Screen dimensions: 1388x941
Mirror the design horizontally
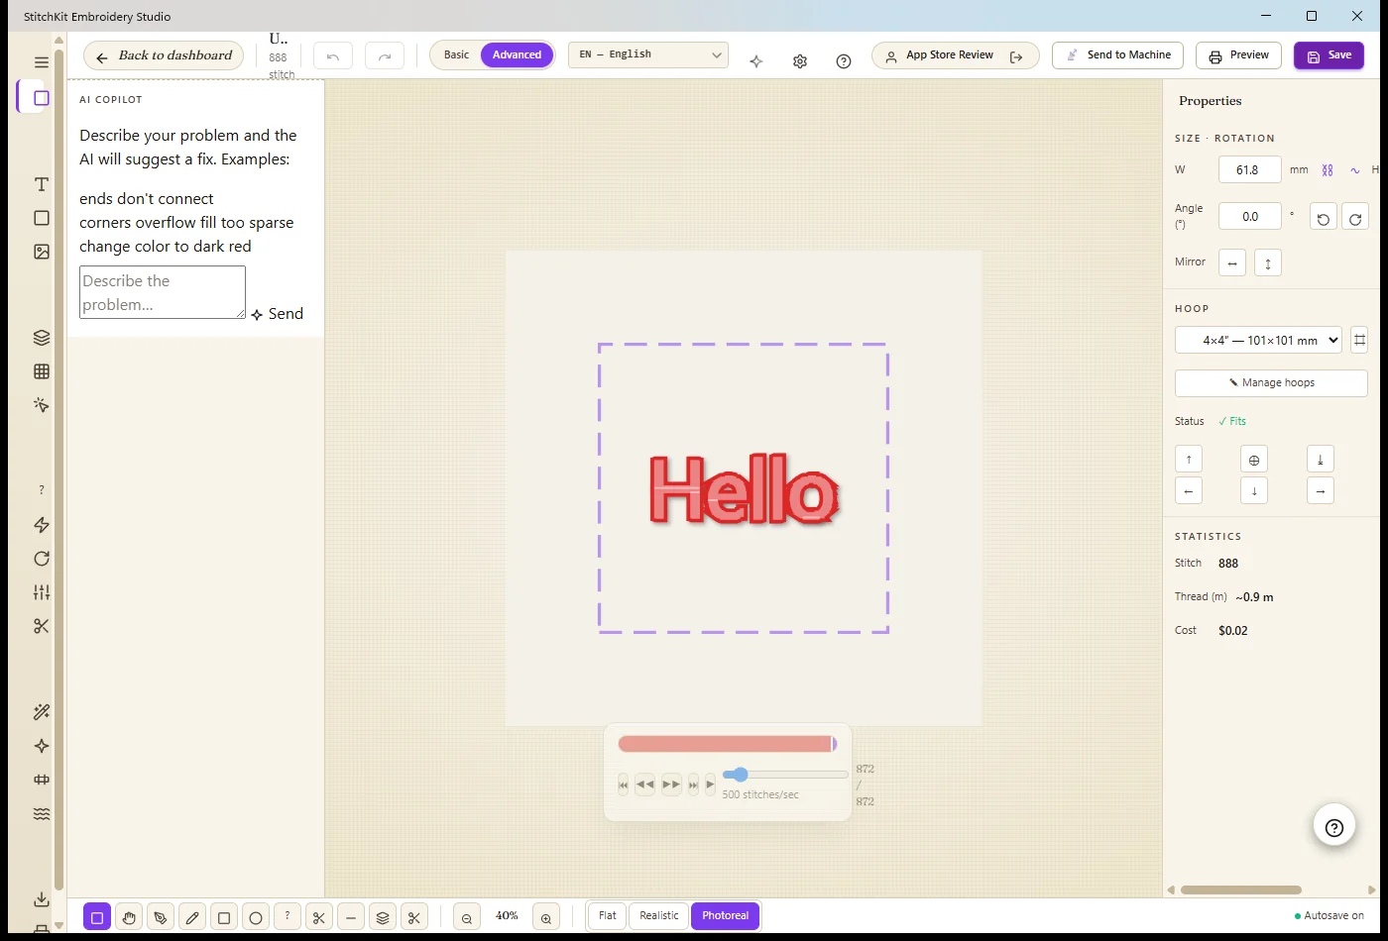pos(1232,262)
